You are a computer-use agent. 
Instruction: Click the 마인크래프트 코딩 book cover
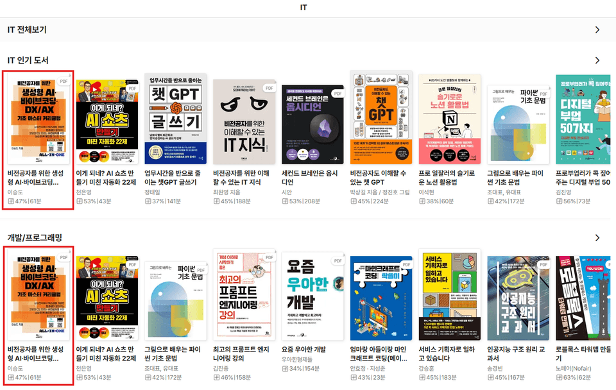[381, 298]
